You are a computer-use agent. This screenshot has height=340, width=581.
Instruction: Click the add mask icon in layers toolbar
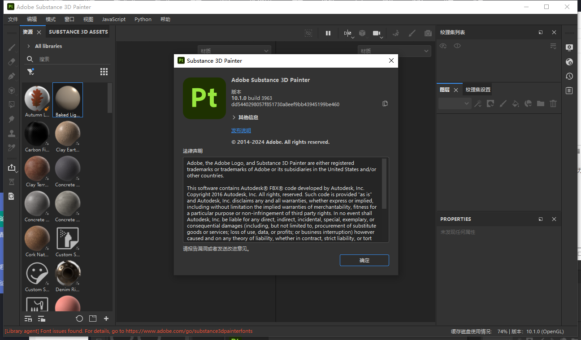pyautogui.click(x=490, y=103)
